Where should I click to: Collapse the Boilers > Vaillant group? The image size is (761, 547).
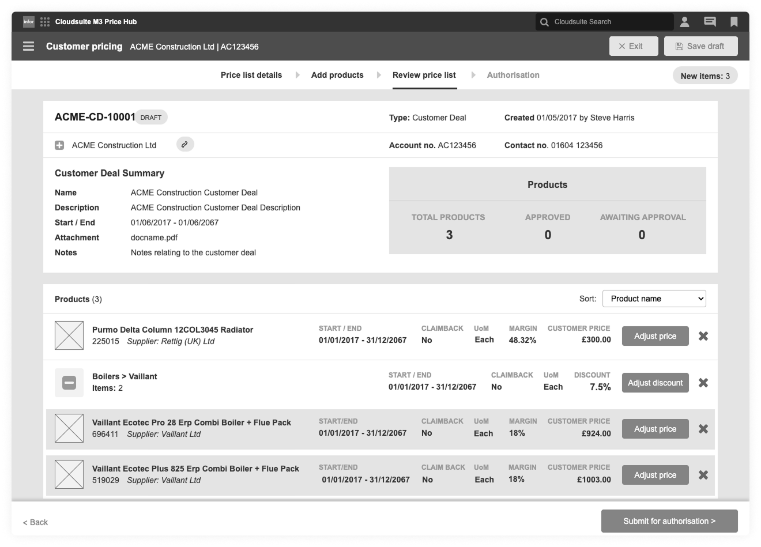(69, 383)
